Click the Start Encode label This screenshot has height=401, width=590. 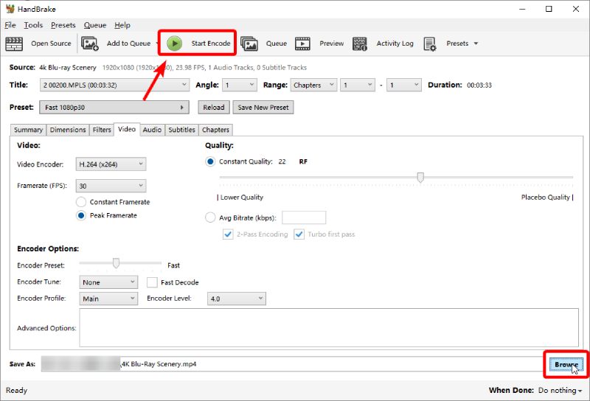click(x=211, y=43)
